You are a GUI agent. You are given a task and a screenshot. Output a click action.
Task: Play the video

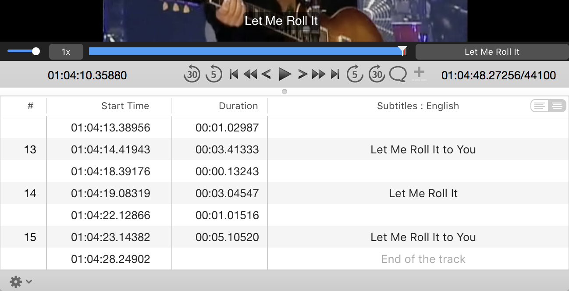(x=285, y=75)
